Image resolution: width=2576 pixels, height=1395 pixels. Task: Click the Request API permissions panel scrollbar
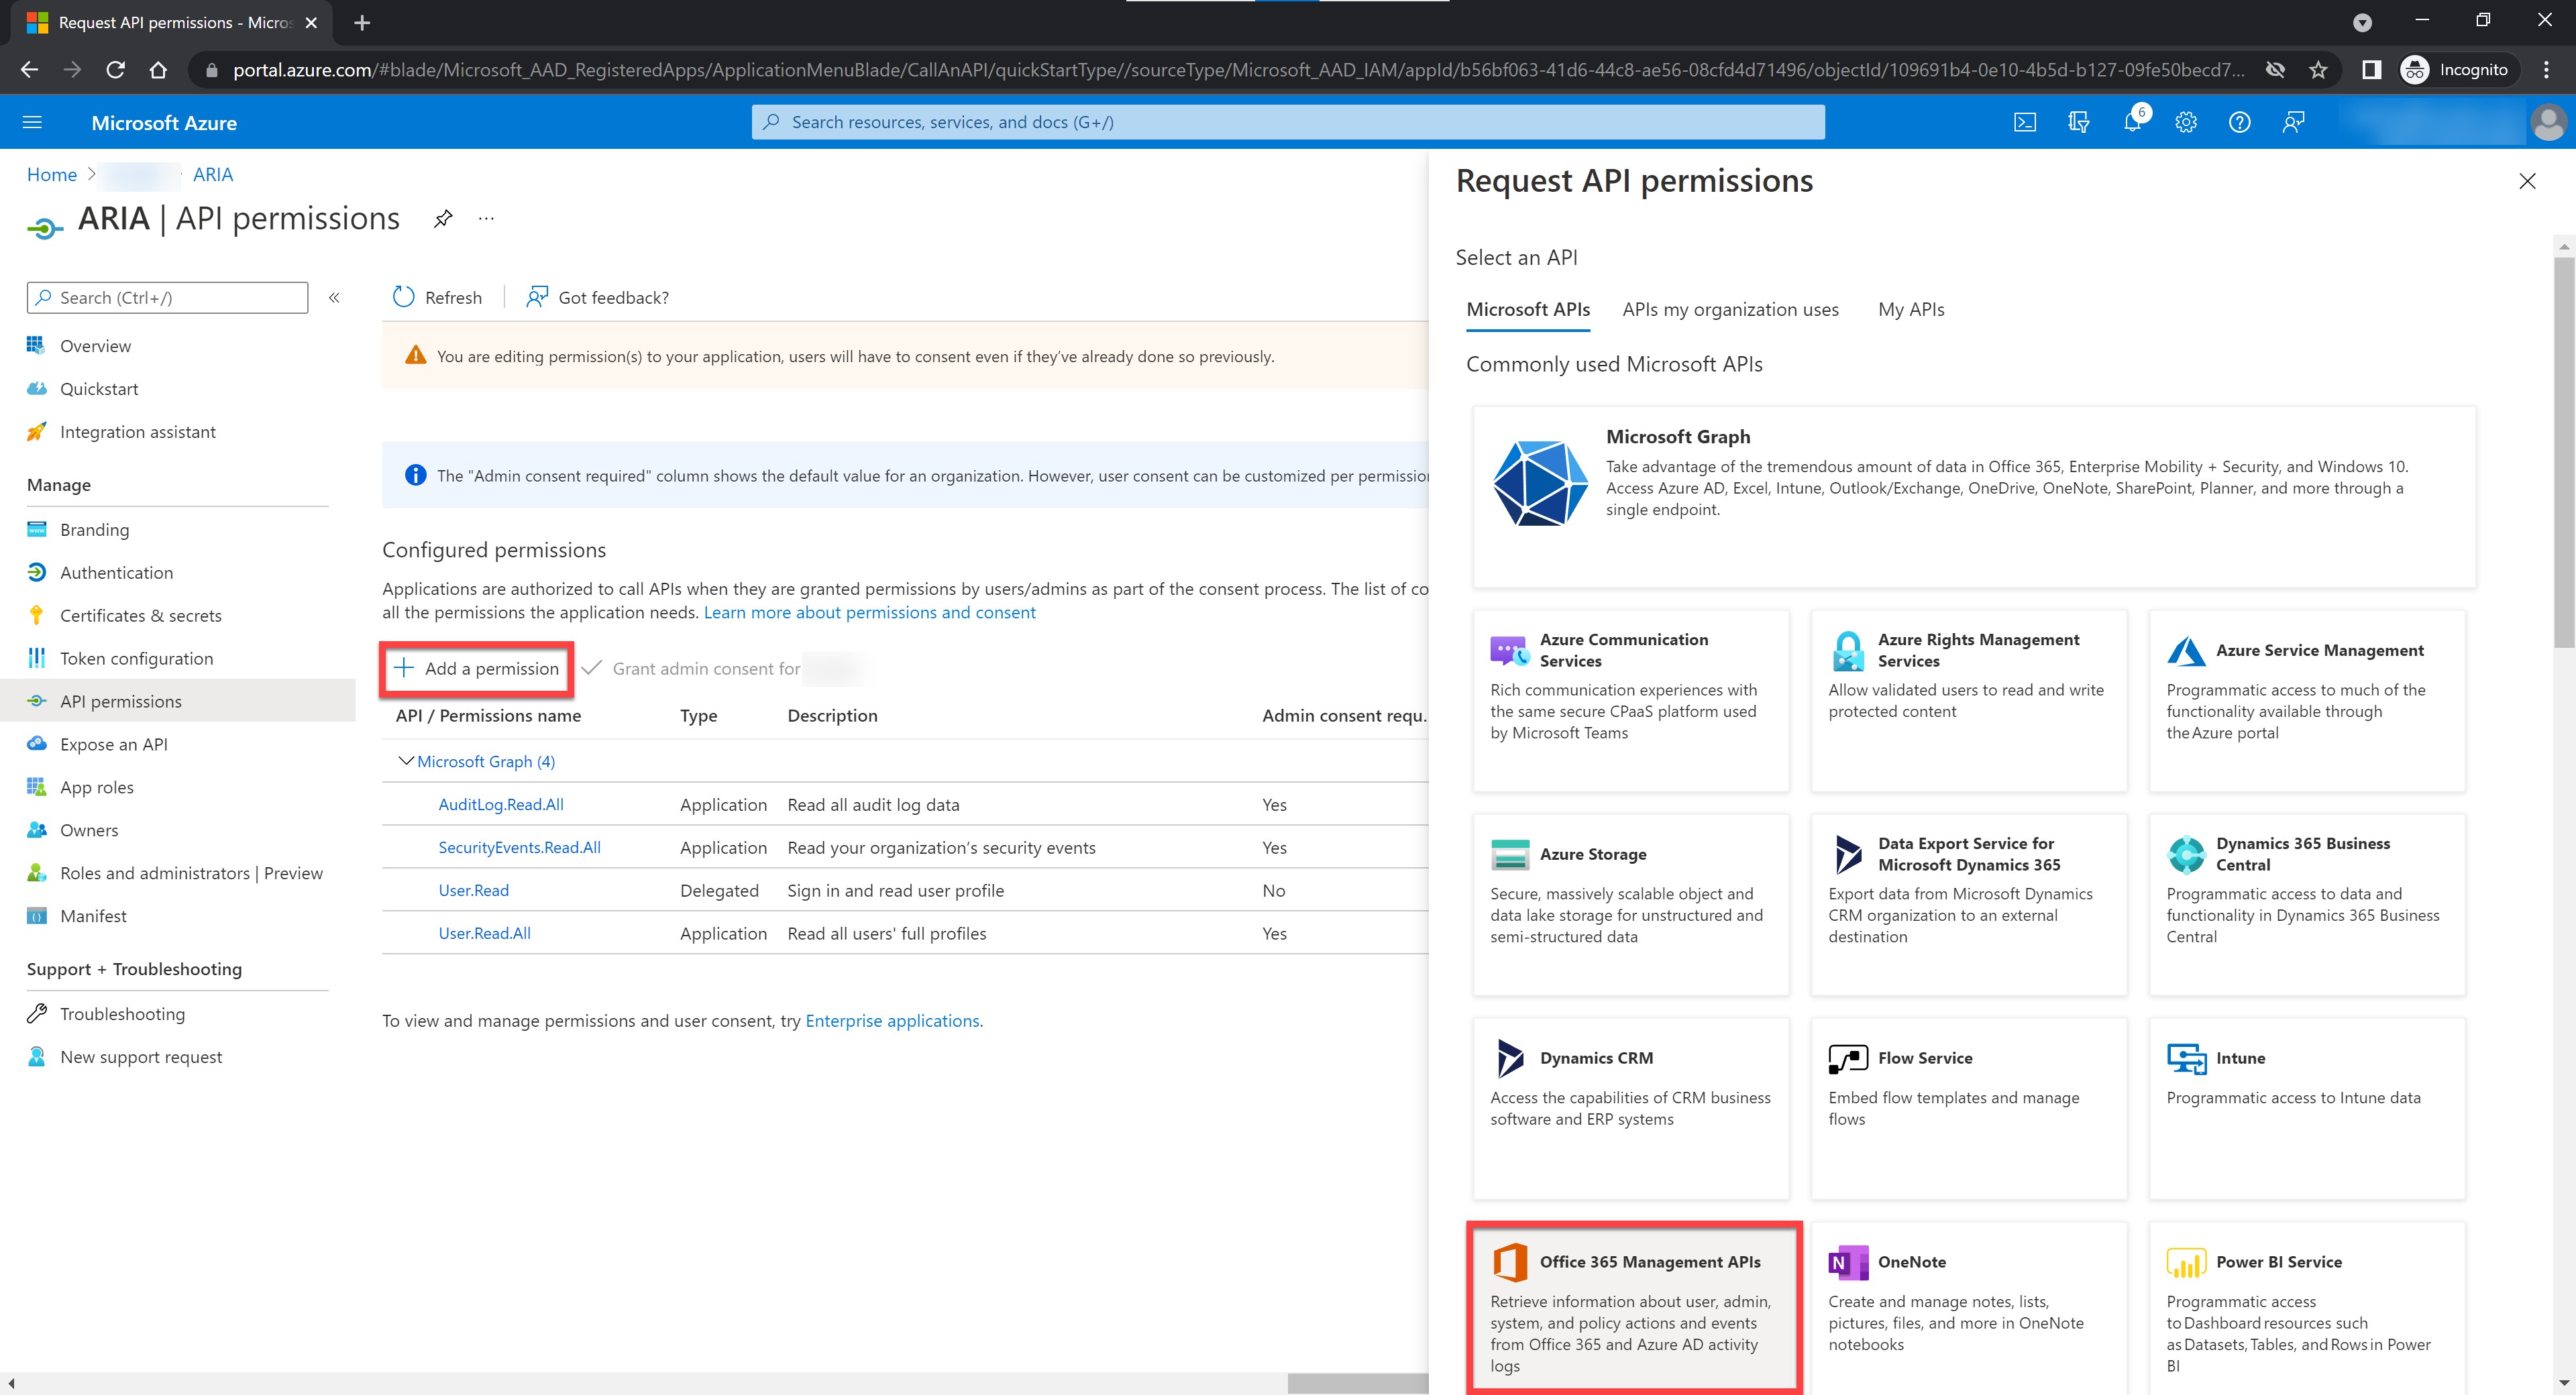pos(2563,450)
